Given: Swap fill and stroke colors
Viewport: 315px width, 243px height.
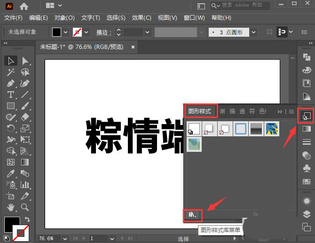Looking at the screenshot, I should pyautogui.click(x=27, y=219).
